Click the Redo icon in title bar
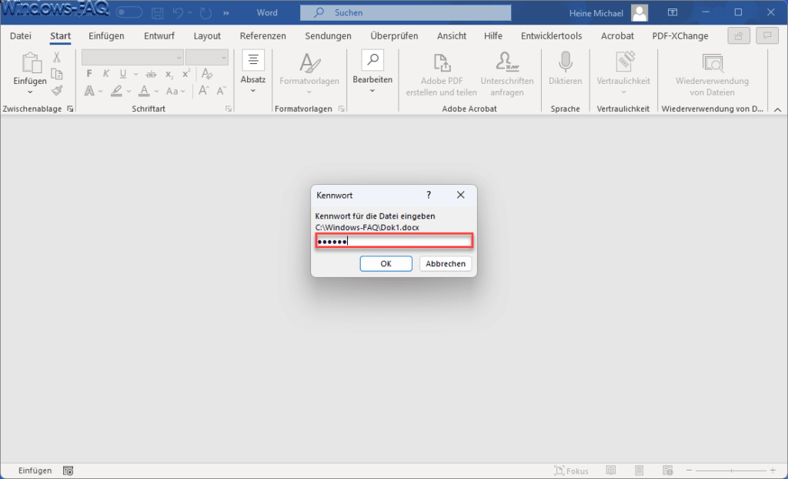This screenshot has width=788, height=479. click(205, 12)
